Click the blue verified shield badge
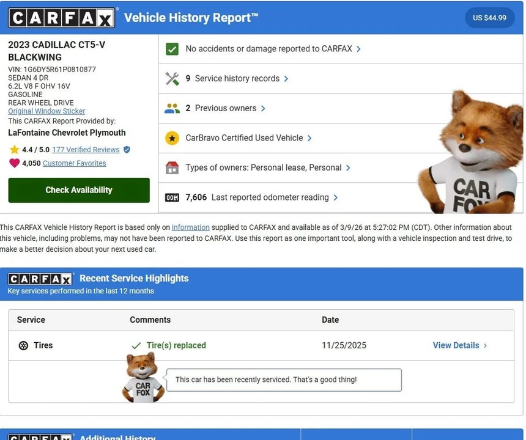Viewport: 526px width, 440px height. click(x=127, y=150)
